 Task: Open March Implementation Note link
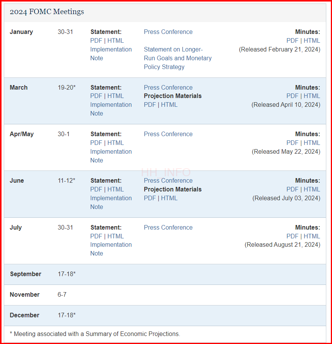tap(111, 109)
